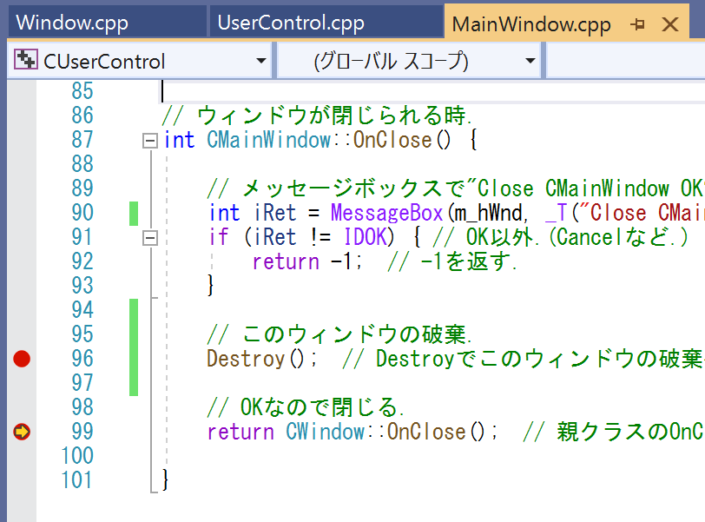Toggle pin on MainWindow.cpp tab
This screenshot has height=522, width=705.
pos(637,24)
